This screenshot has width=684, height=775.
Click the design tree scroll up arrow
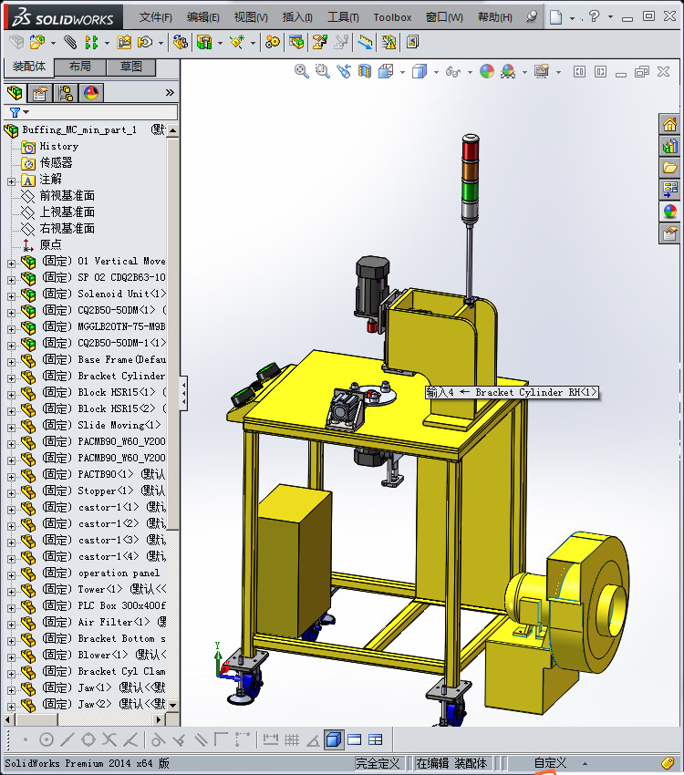[x=173, y=130]
